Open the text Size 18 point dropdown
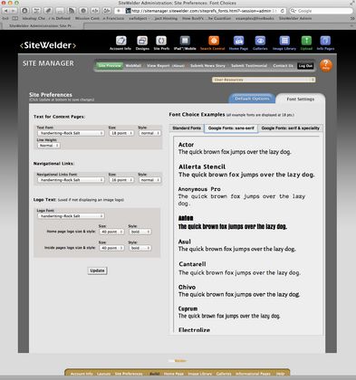This screenshot has width=356, height=380. click(x=121, y=133)
